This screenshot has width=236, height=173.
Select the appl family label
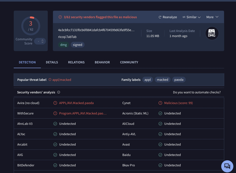tap(148, 80)
